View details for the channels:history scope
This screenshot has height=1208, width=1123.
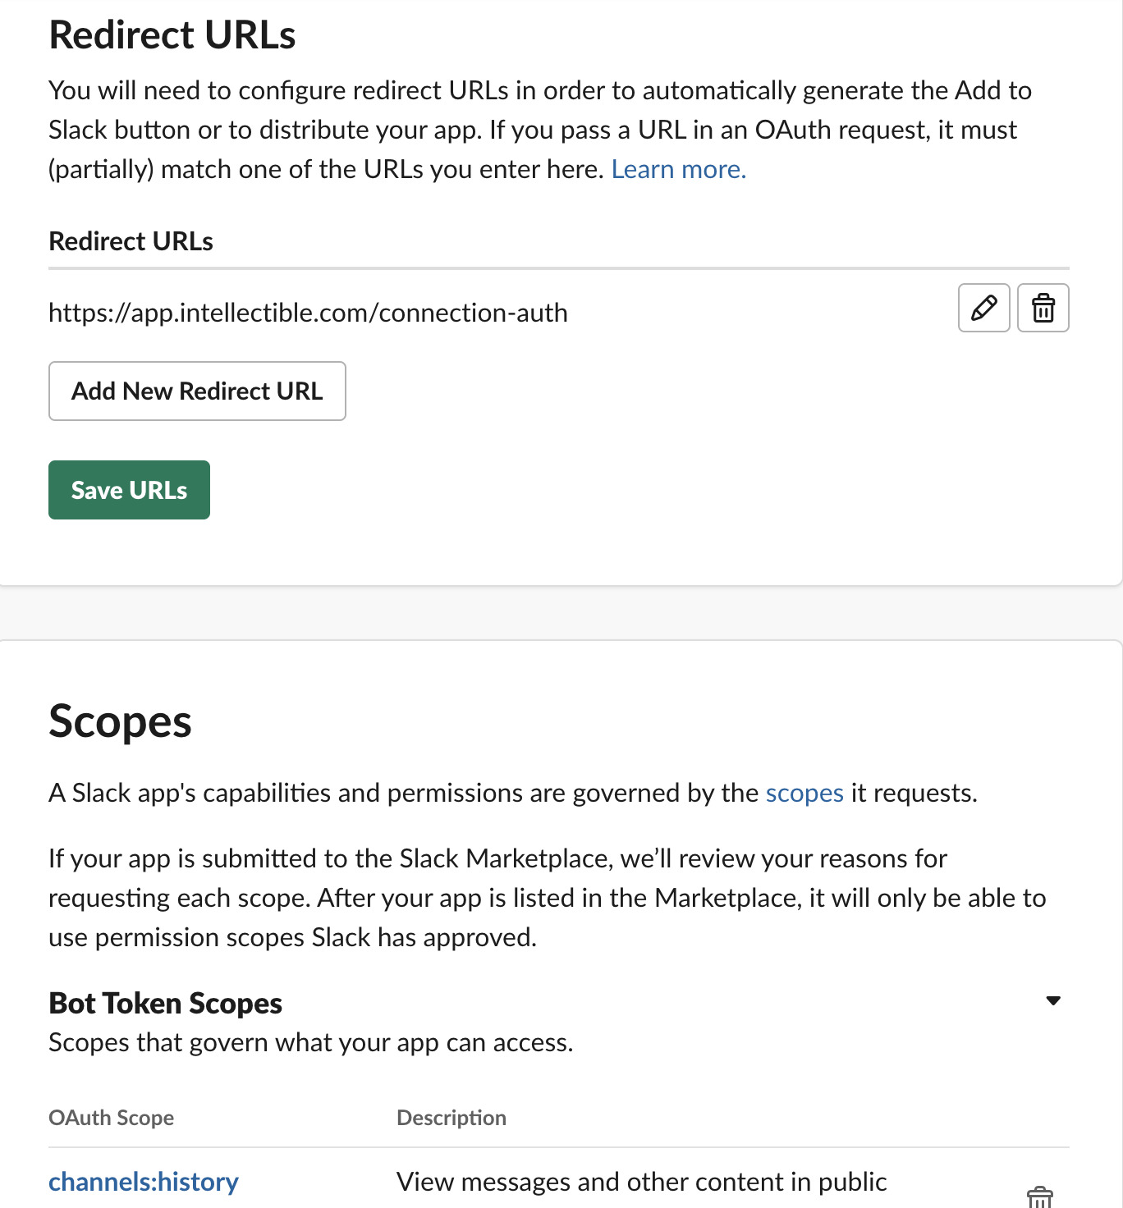click(x=144, y=1182)
